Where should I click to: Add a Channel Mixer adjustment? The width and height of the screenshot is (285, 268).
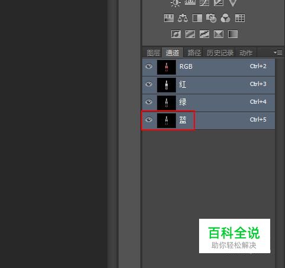[x=225, y=18]
